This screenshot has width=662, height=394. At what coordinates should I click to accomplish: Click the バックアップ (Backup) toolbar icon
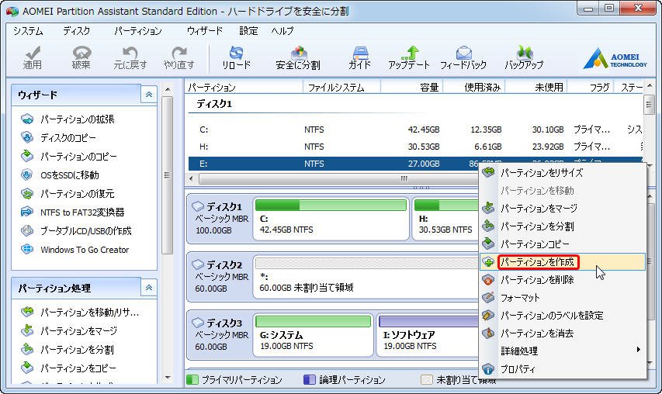pos(524,58)
